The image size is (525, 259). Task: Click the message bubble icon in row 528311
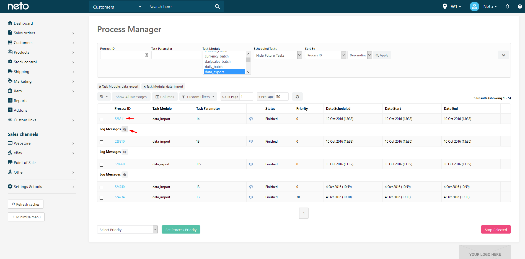[251, 119]
